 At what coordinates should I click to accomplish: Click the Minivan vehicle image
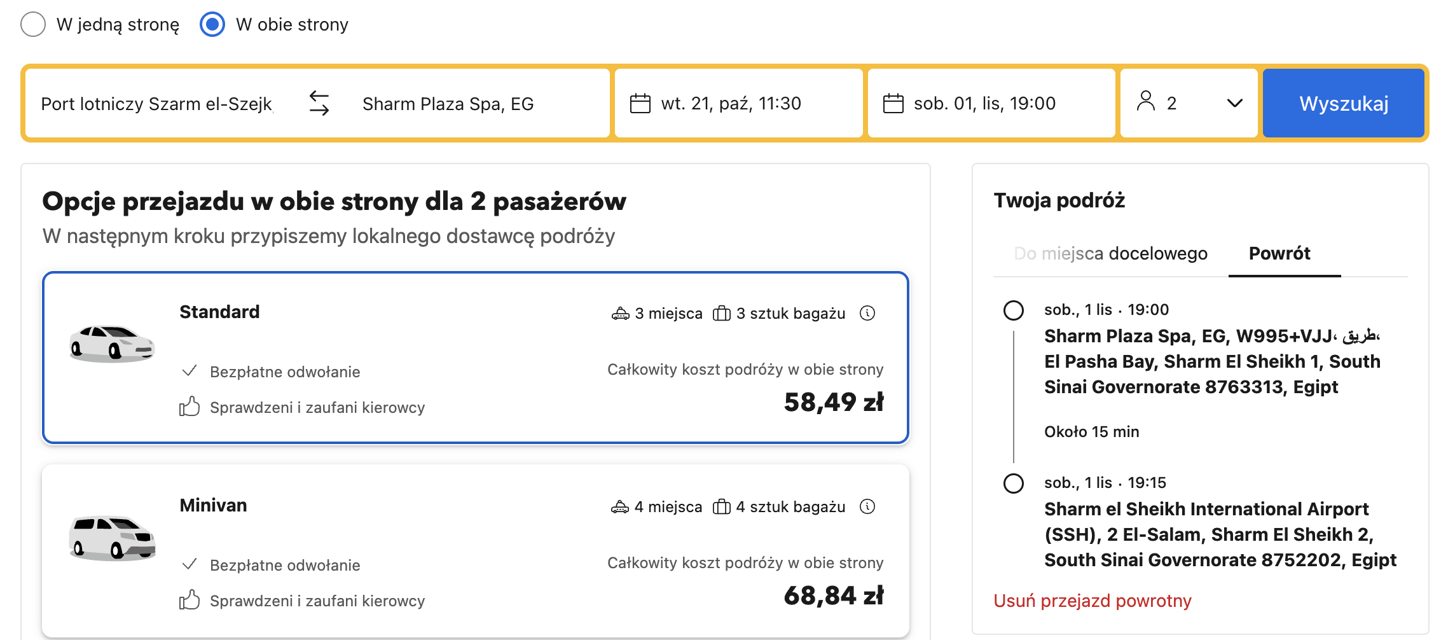pyautogui.click(x=112, y=538)
